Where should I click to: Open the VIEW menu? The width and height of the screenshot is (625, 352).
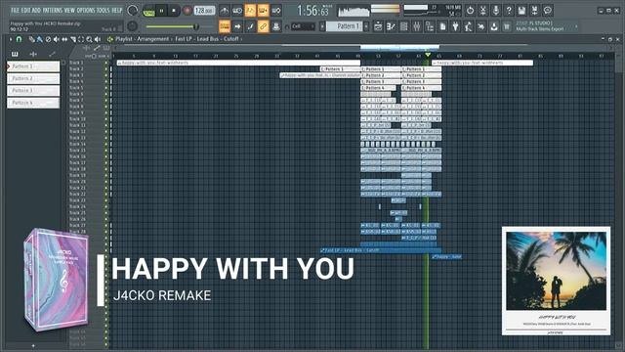(x=69, y=11)
